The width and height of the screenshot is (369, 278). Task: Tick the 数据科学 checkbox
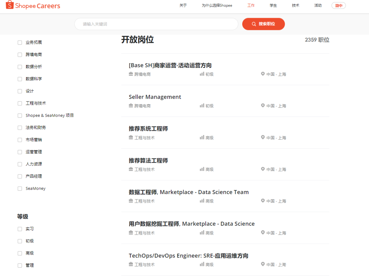20,79
